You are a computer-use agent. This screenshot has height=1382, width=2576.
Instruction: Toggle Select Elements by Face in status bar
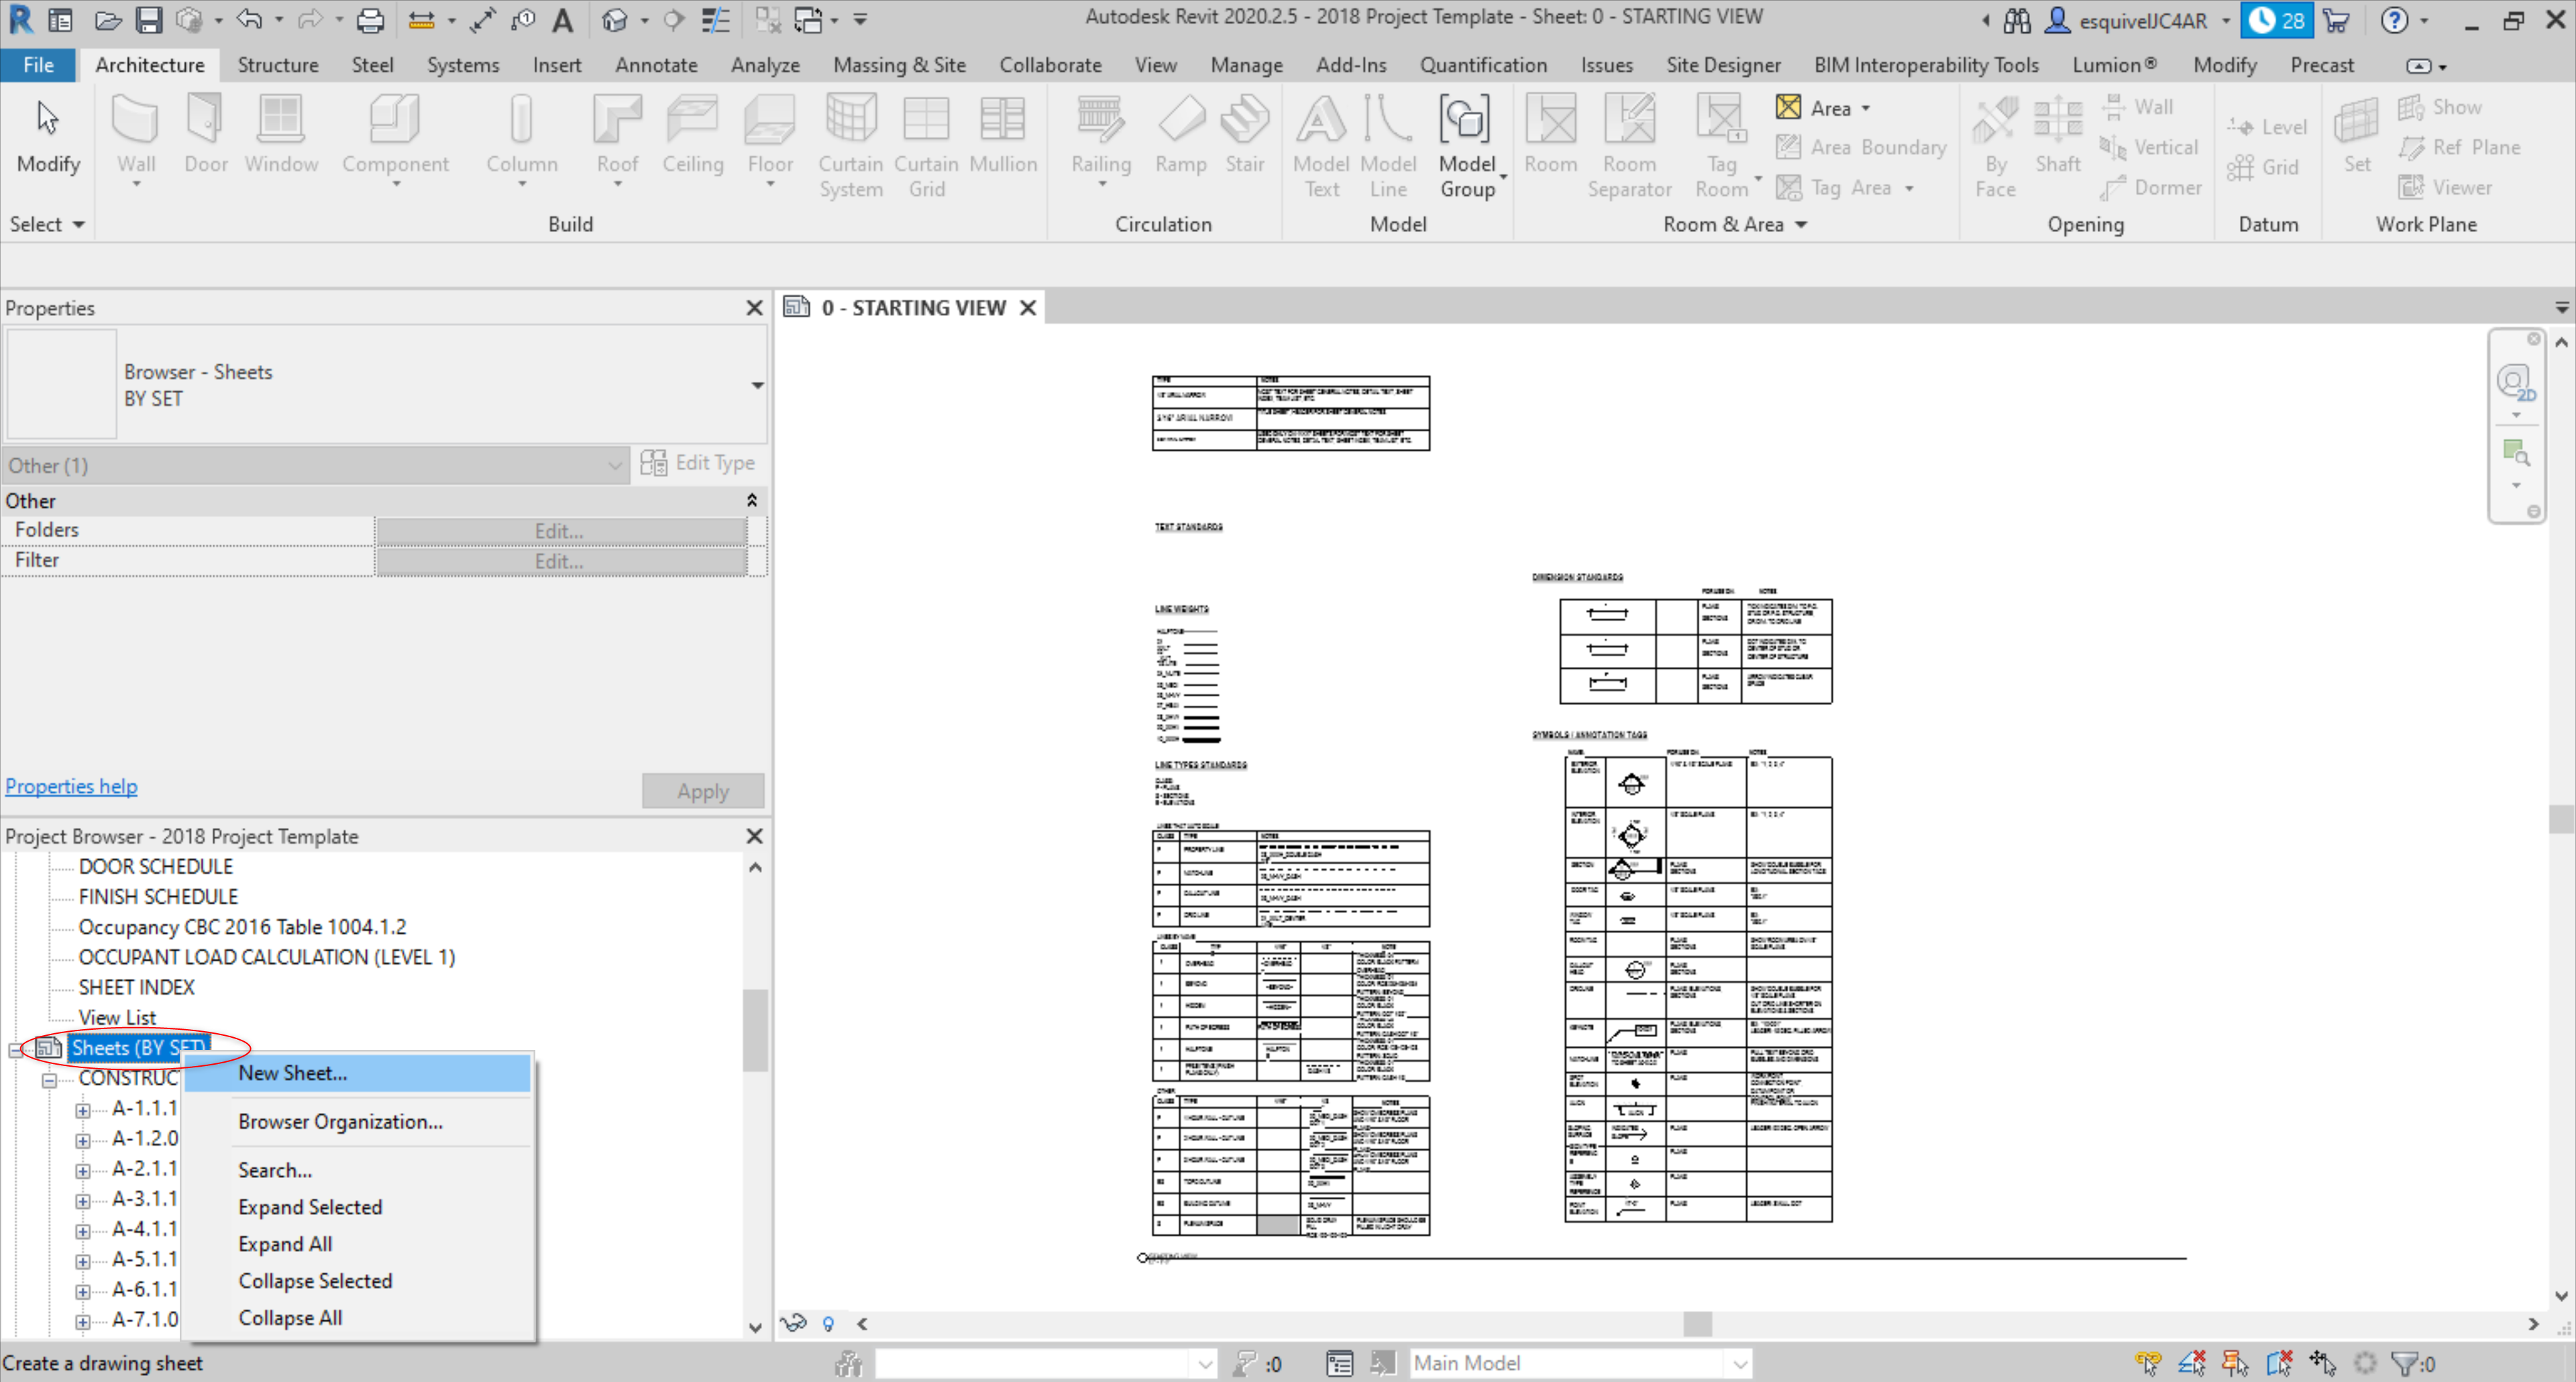click(2279, 1362)
